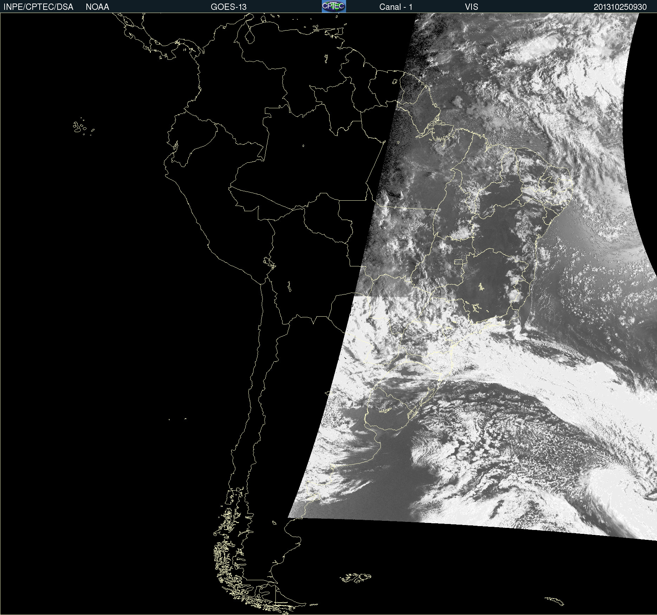Click the VIS channel label
This screenshot has height=615, width=657.
coord(471,7)
